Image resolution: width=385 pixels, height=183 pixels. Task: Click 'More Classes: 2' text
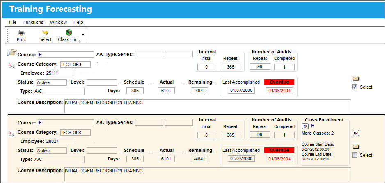coord(318,133)
